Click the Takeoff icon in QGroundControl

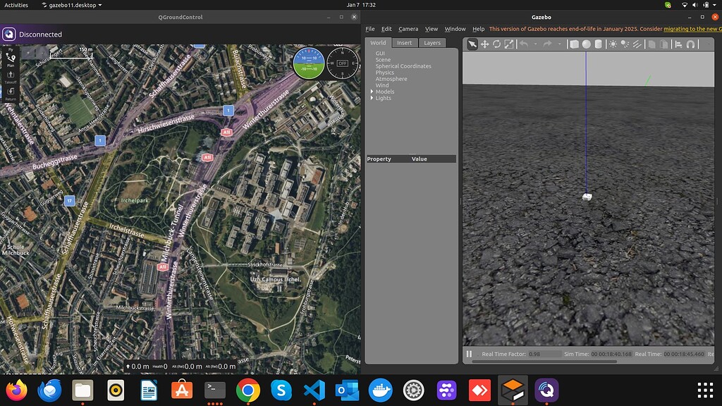pos(10,75)
